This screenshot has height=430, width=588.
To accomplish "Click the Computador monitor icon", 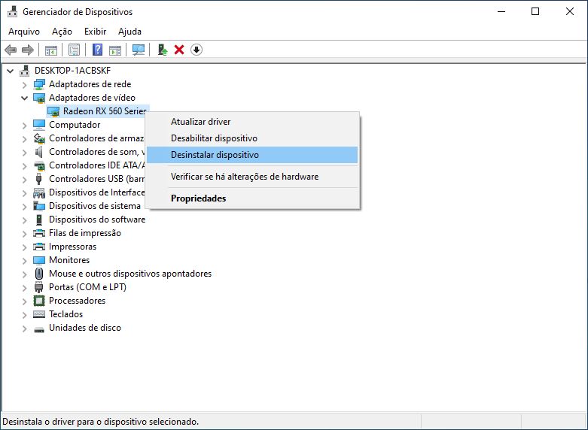I will [x=39, y=125].
